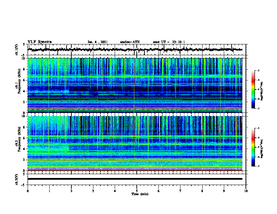Click the ch.3 solid black trace bar

point(135,179)
